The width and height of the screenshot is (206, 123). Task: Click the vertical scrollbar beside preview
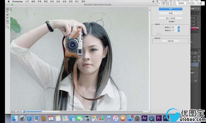click(x=150, y=10)
